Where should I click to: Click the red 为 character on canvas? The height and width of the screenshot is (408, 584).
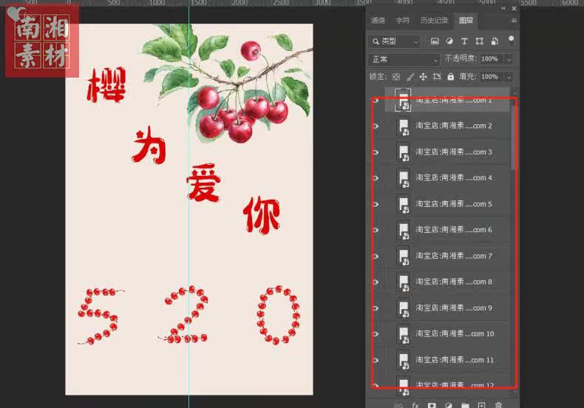(149, 145)
